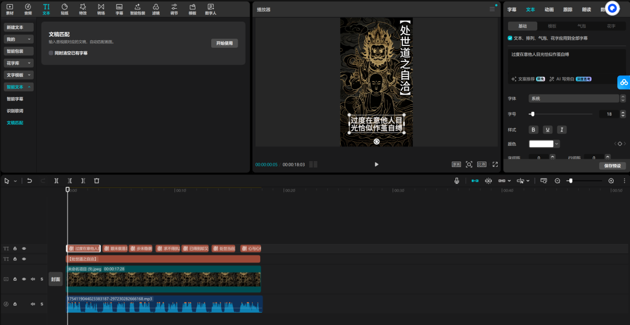This screenshot has height=325, width=630.
Task: Switch to the 动画 animation tab
Action: click(549, 10)
